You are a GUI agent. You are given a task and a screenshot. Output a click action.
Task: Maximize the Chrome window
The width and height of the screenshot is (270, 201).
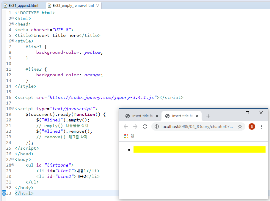pyautogui.click(x=247, y=113)
